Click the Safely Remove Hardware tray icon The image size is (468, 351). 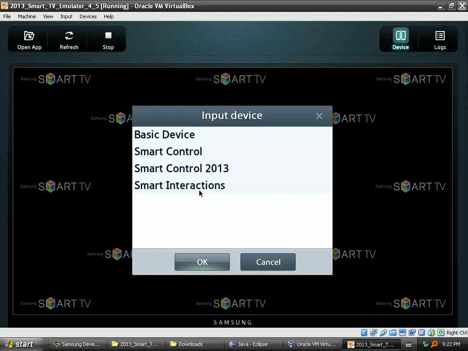pyautogui.click(x=425, y=345)
